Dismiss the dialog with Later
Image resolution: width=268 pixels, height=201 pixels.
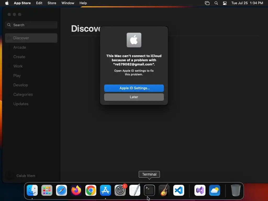tap(134, 97)
